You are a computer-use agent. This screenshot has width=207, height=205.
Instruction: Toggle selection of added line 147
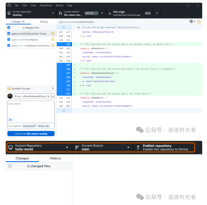click(64, 73)
